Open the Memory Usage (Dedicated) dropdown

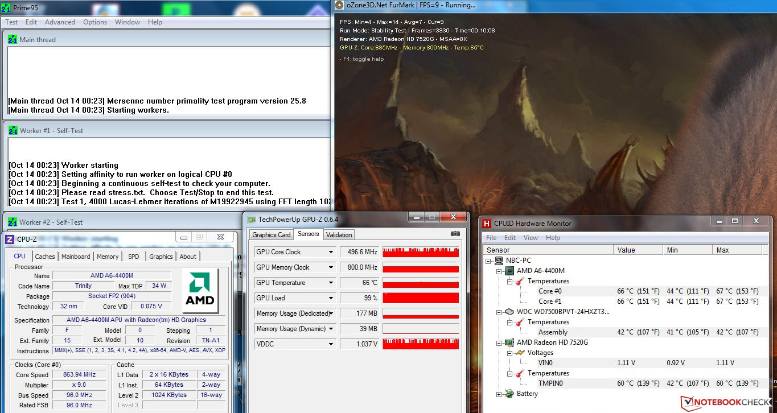click(331, 313)
